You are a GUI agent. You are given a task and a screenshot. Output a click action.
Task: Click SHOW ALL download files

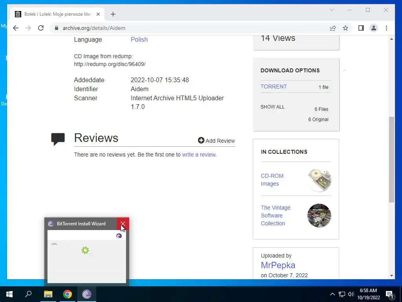(272, 107)
